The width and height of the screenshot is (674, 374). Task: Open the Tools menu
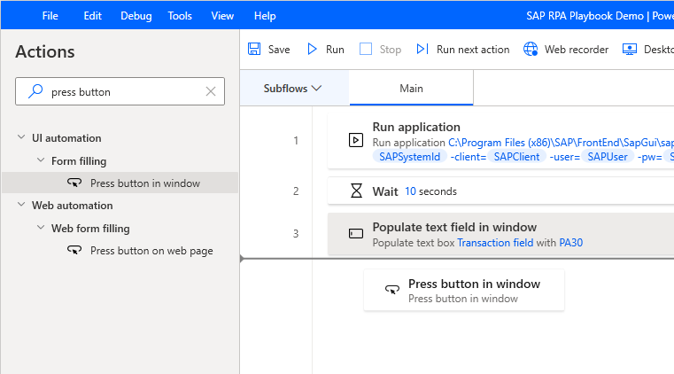(x=180, y=16)
